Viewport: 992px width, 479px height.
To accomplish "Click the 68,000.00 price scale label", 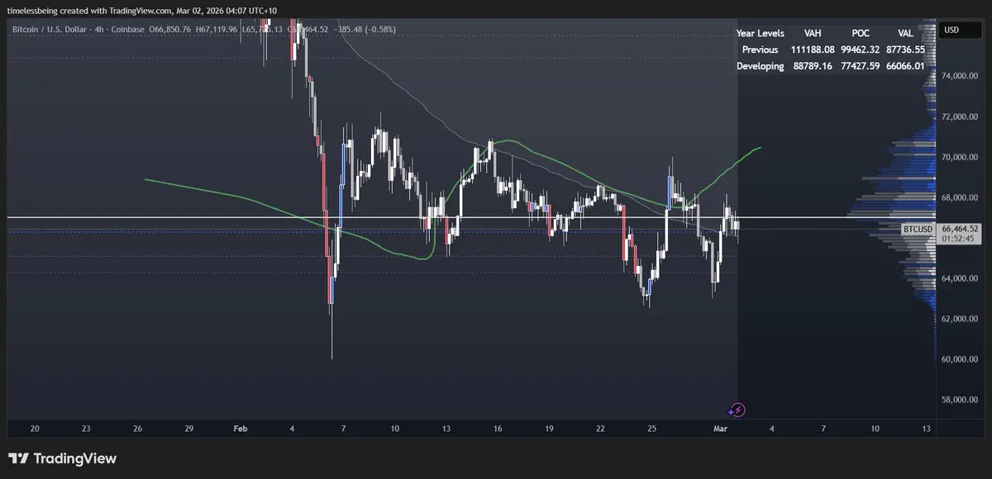I will click(x=960, y=197).
